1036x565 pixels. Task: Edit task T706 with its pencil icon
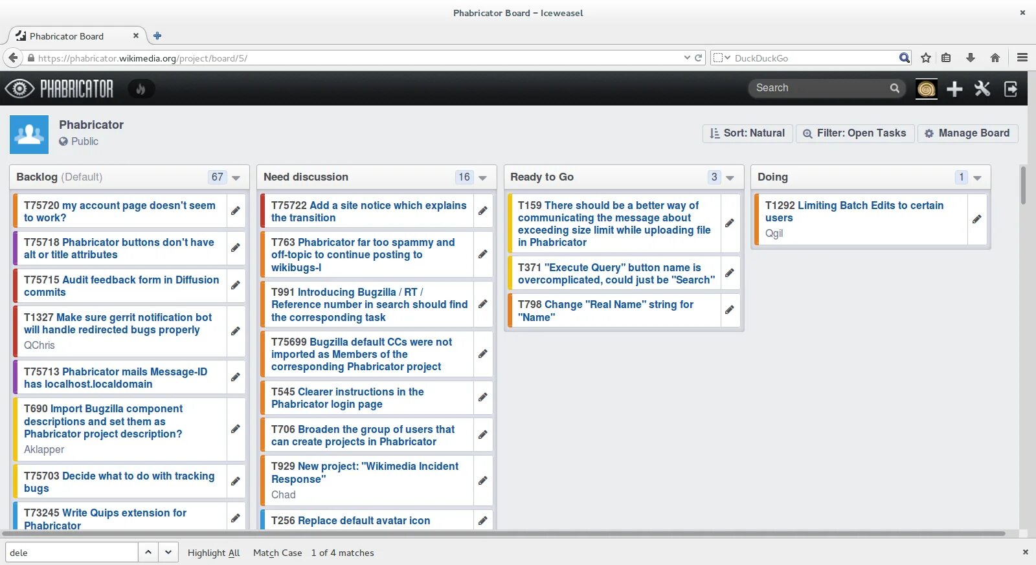click(x=483, y=435)
